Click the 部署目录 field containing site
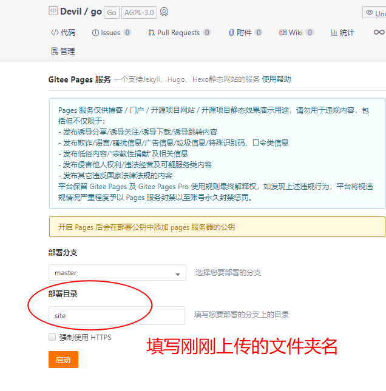386x391 pixels. (x=117, y=315)
